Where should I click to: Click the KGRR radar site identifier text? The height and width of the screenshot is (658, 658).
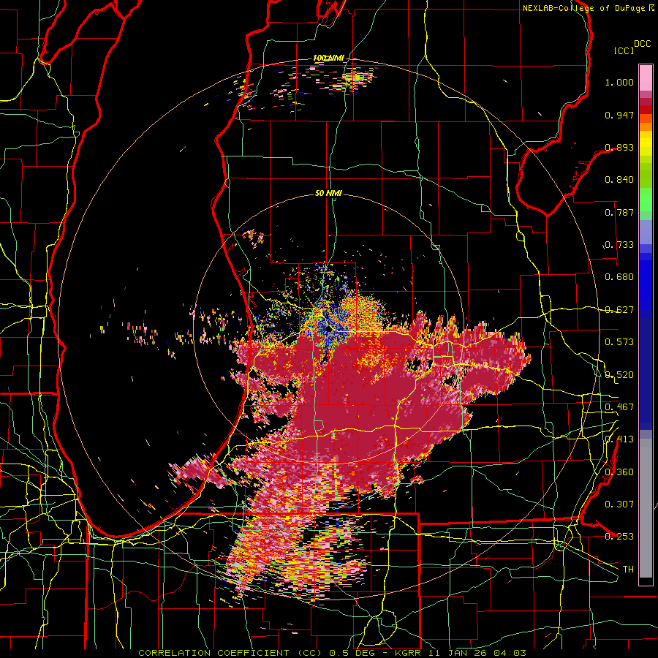(409, 653)
